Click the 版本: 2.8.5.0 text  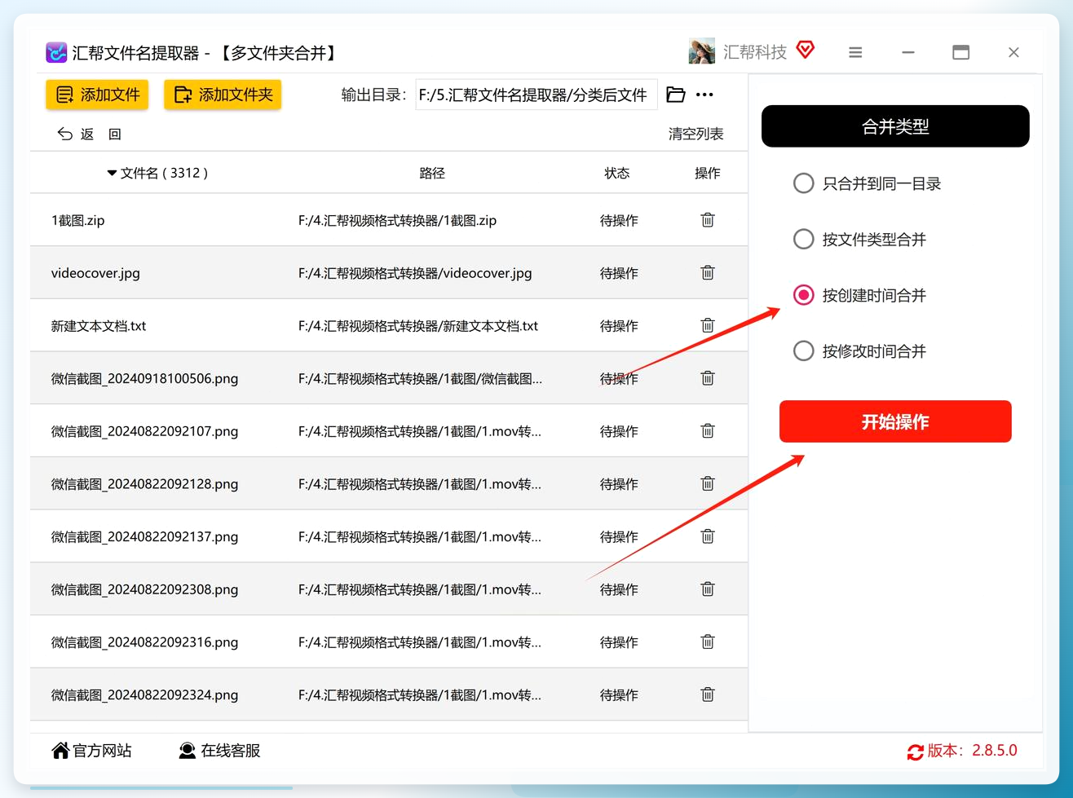pyautogui.click(x=973, y=751)
